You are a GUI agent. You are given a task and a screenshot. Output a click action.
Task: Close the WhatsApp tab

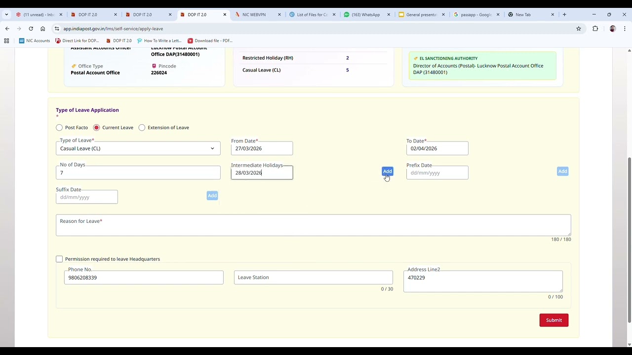(x=389, y=15)
